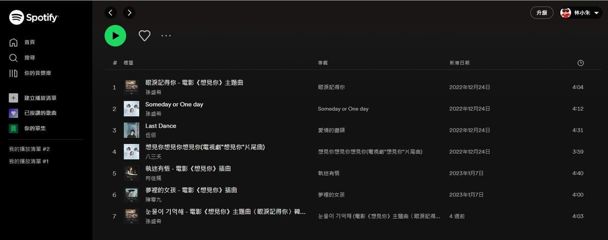The image size is (608, 240).
Task: Click the clock duration column icon
Action: coord(581,63)
